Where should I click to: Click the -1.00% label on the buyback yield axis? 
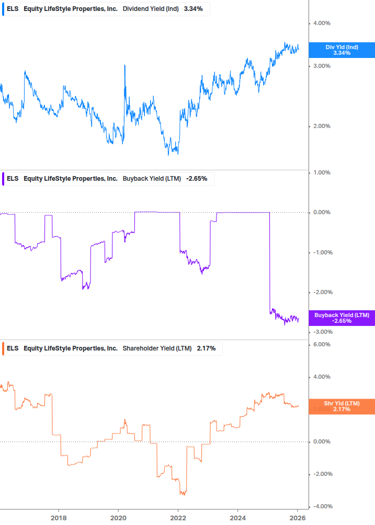click(x=323, y=252)
